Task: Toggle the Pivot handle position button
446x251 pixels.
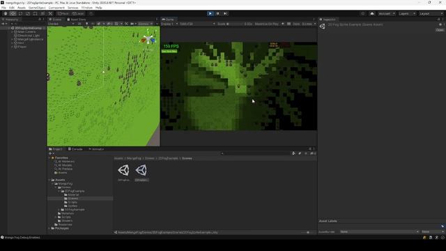Action: (63, 13)
